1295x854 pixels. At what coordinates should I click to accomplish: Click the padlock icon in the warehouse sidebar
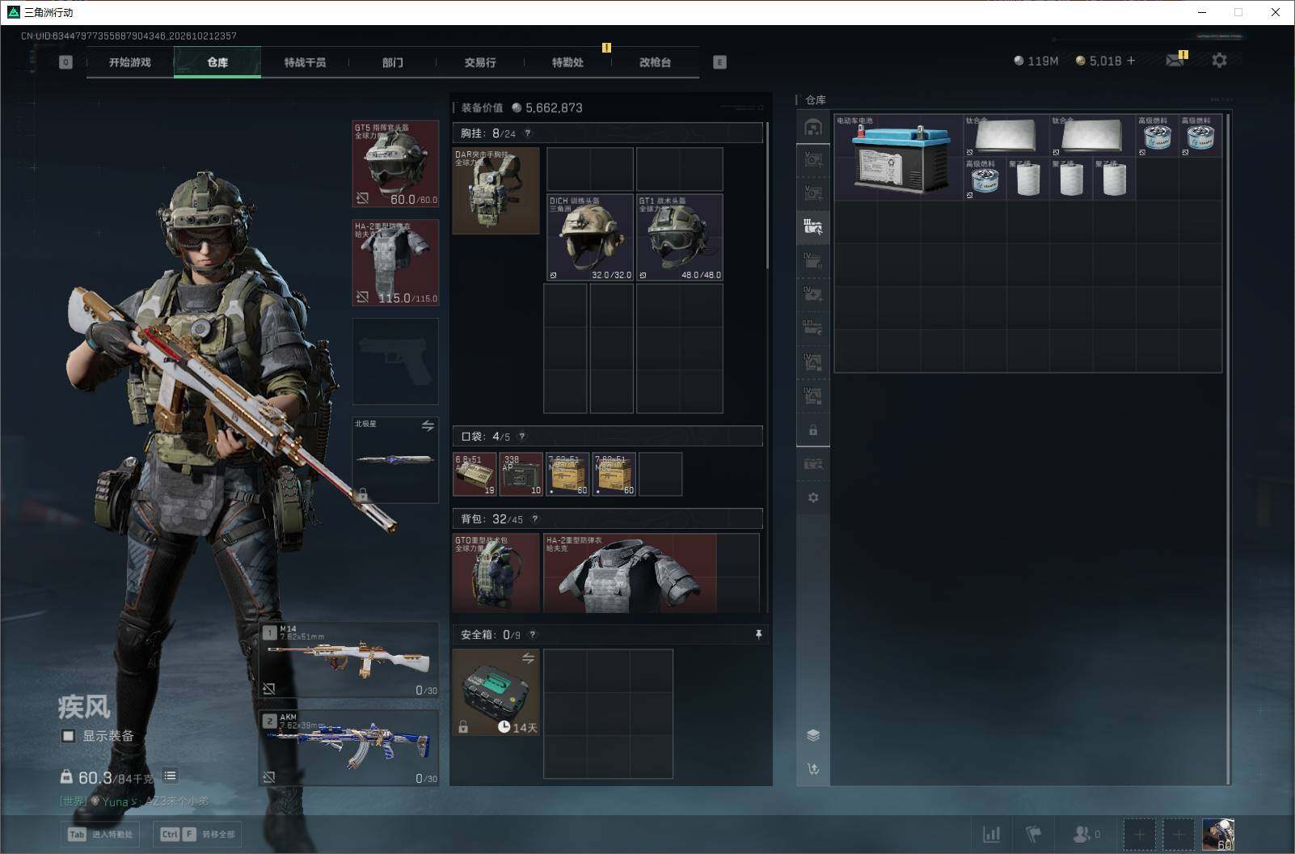pos(813,430)
